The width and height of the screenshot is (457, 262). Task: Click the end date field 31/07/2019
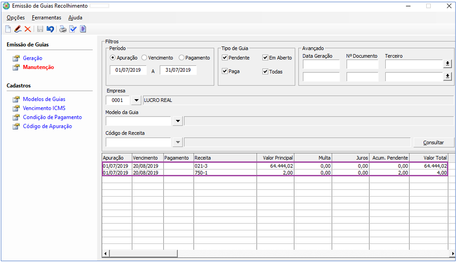coord(178,70)
